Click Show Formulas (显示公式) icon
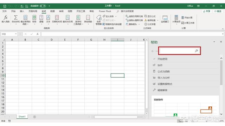The image size is (225, 126). pyautogui.click(x=146, y=16)
